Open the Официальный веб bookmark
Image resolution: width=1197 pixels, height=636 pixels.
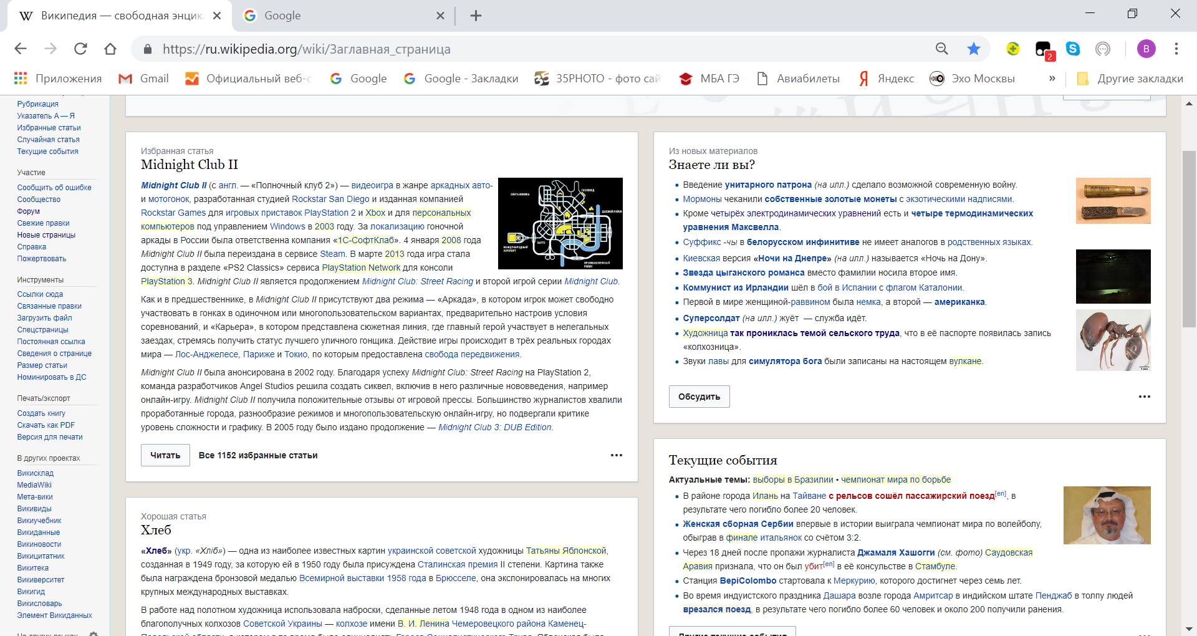click(249, 79)
